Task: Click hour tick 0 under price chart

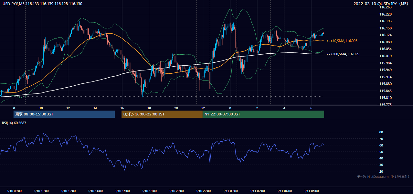Action: pyautogui.click(x=230, y=108)
